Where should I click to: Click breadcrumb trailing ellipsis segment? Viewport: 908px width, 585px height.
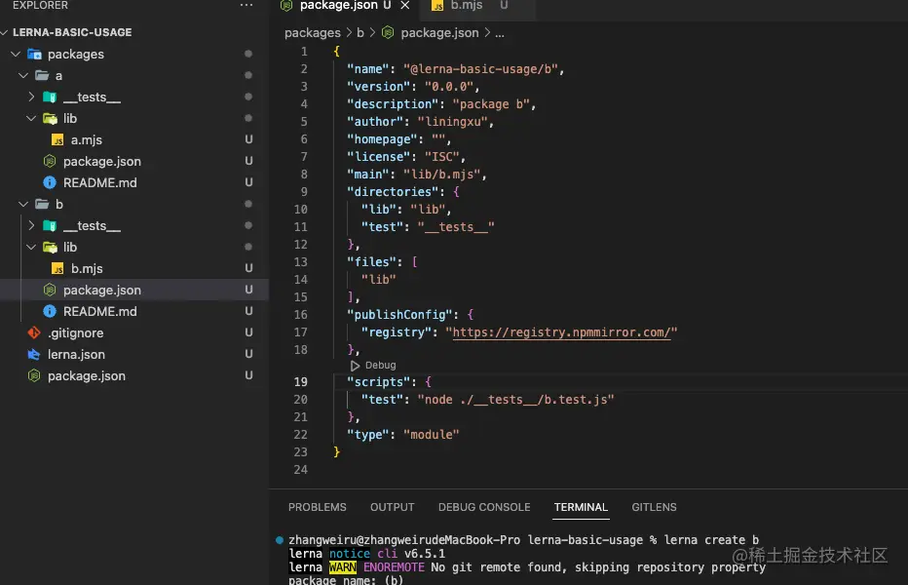[500, 33]
